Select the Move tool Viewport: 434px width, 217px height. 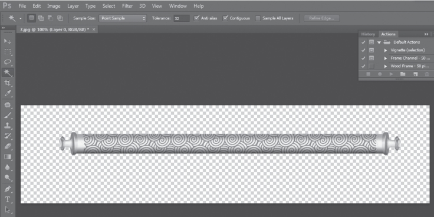click(x=8, y=41)
